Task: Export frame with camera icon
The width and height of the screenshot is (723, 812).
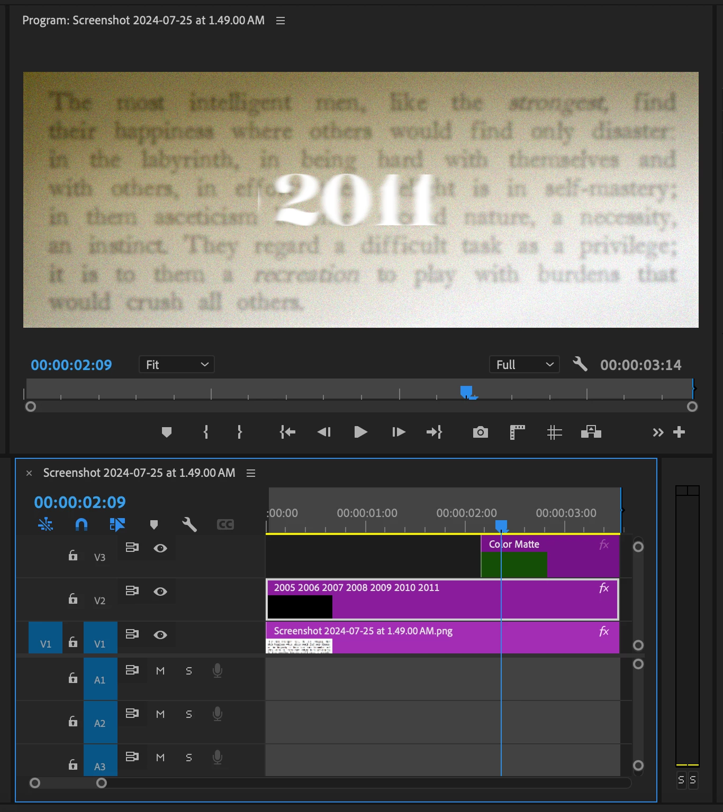Action: [x=481, y=432]
